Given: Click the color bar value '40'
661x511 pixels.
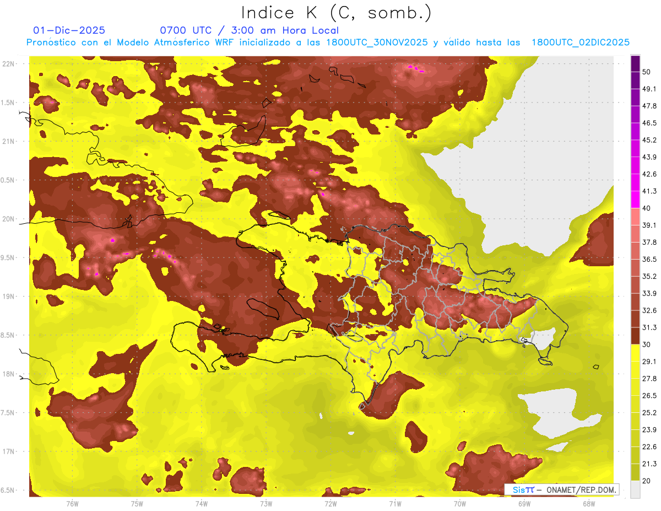Looking at the screenshot, I should [648, 208].
